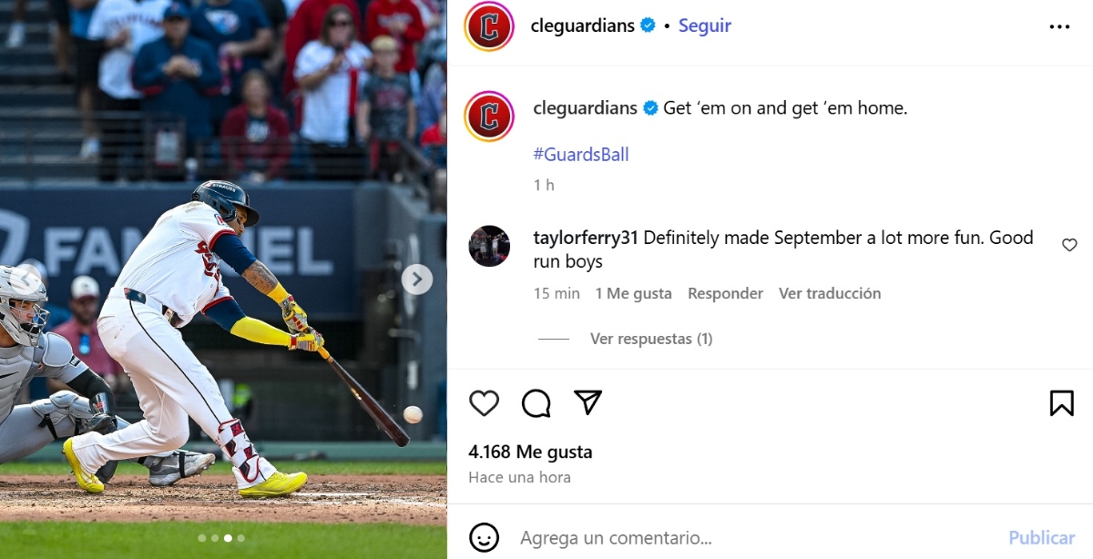Expand replies with Ver respuestas (1)
Screen dimensions: 1093x559
coord(651,339)
